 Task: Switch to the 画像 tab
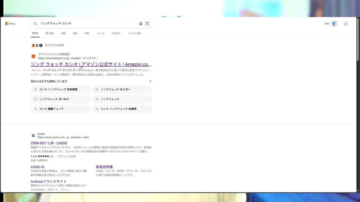[x=64, y=33]
